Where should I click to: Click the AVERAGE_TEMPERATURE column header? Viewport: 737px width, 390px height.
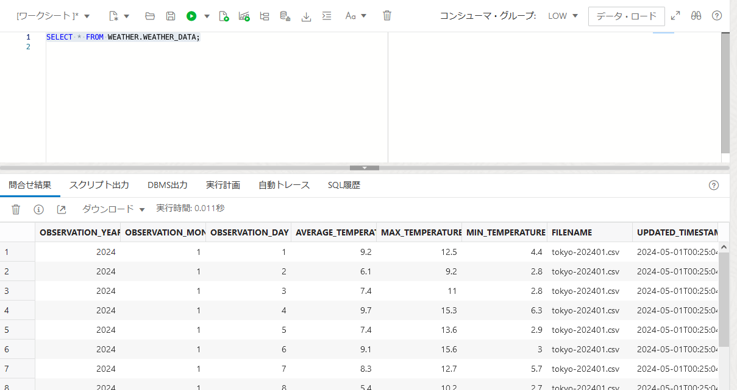click(x=333, y=232)
